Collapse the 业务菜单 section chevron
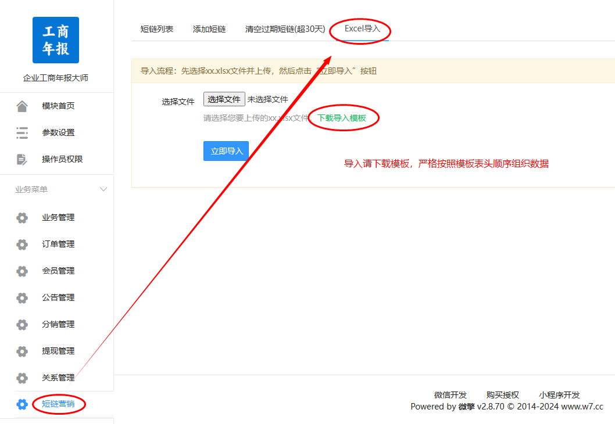Viewport: 615px width, 424px height. [103, 189]
